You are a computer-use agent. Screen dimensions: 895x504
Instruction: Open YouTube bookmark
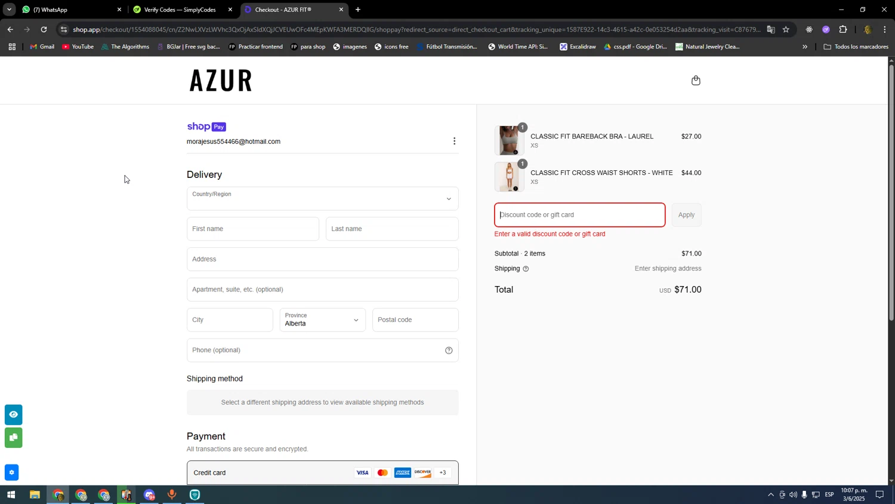pos(78,47)
